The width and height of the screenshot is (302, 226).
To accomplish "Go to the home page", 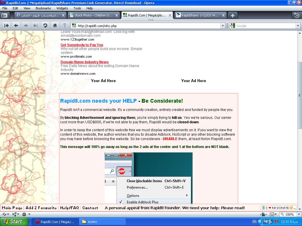I will coord(55,26).
